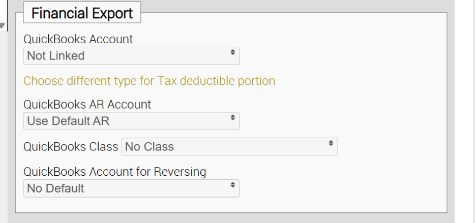Expand the QuickBooks Class dropdown

[229, 147]
